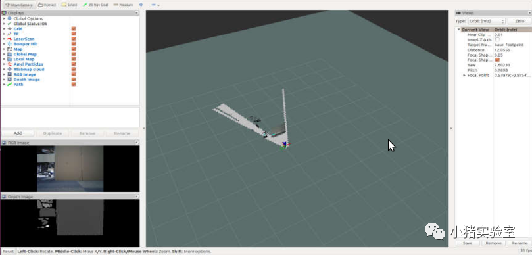Click the LaserScan display icon
Screen dimensions: 532x255
click(x=9, y=39)
